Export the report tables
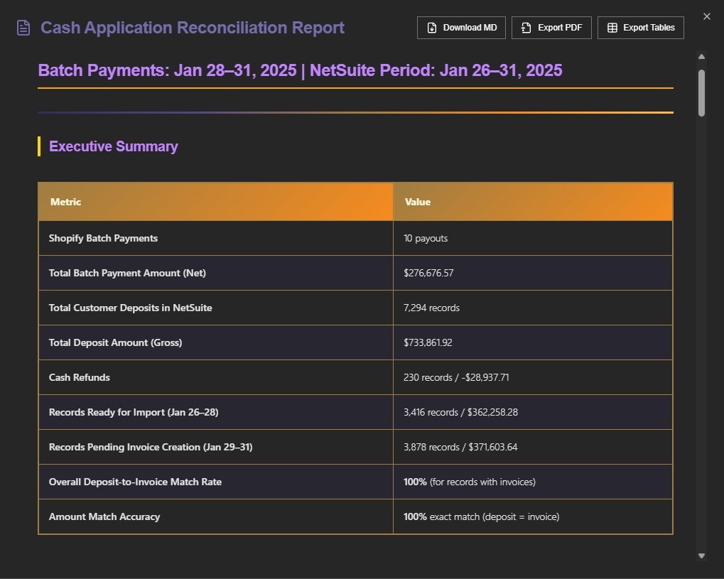This screenshot has height=579, width=724. coord(640,27)
